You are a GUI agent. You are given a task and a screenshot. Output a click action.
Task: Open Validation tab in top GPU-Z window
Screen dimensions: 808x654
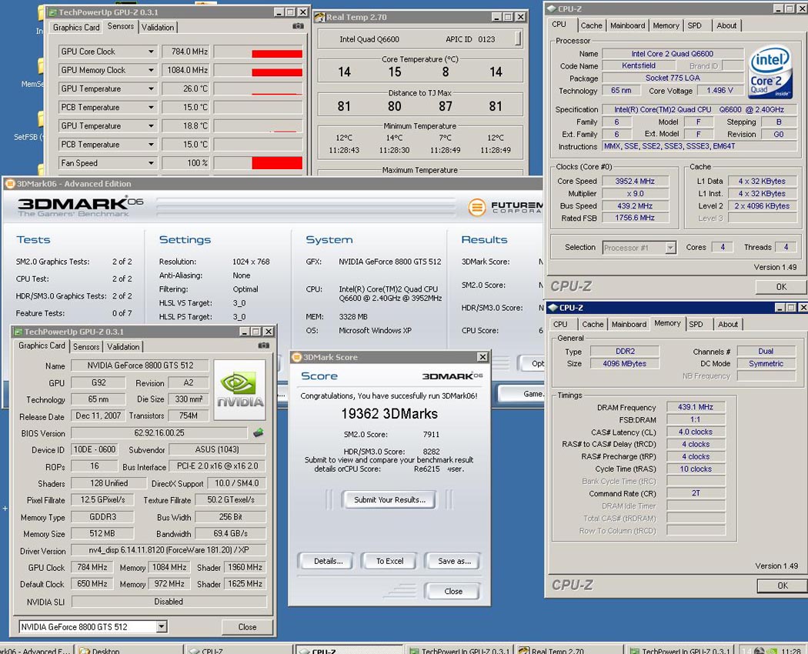158,28
